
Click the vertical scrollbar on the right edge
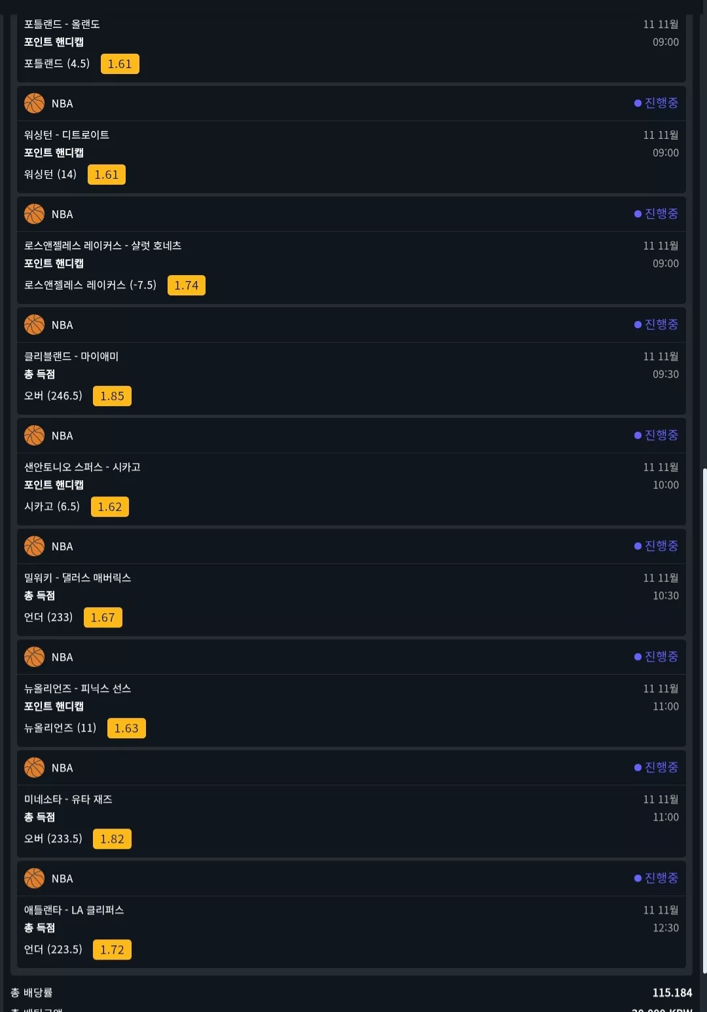pyautogui.click(x=704, y=721)
